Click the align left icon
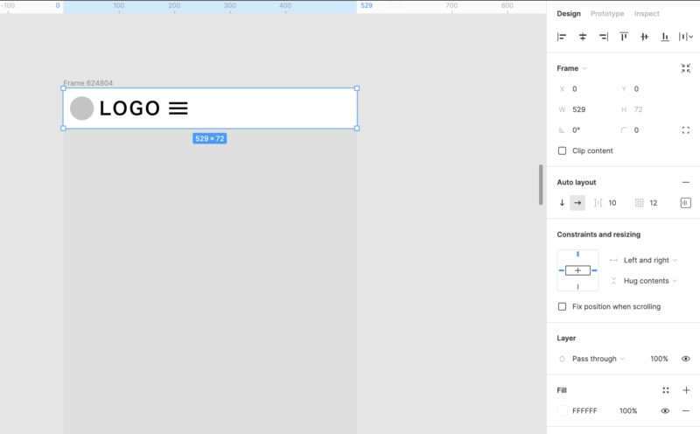Image resolution: width=700 pixels, height=434 pixels. tap(562, 37)
